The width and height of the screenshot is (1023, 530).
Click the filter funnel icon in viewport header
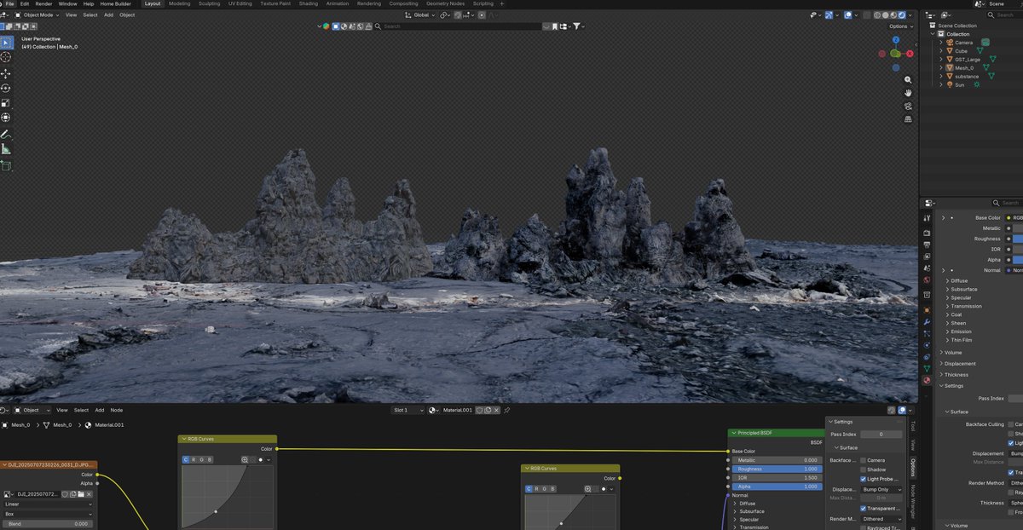[x=577, y=26]
